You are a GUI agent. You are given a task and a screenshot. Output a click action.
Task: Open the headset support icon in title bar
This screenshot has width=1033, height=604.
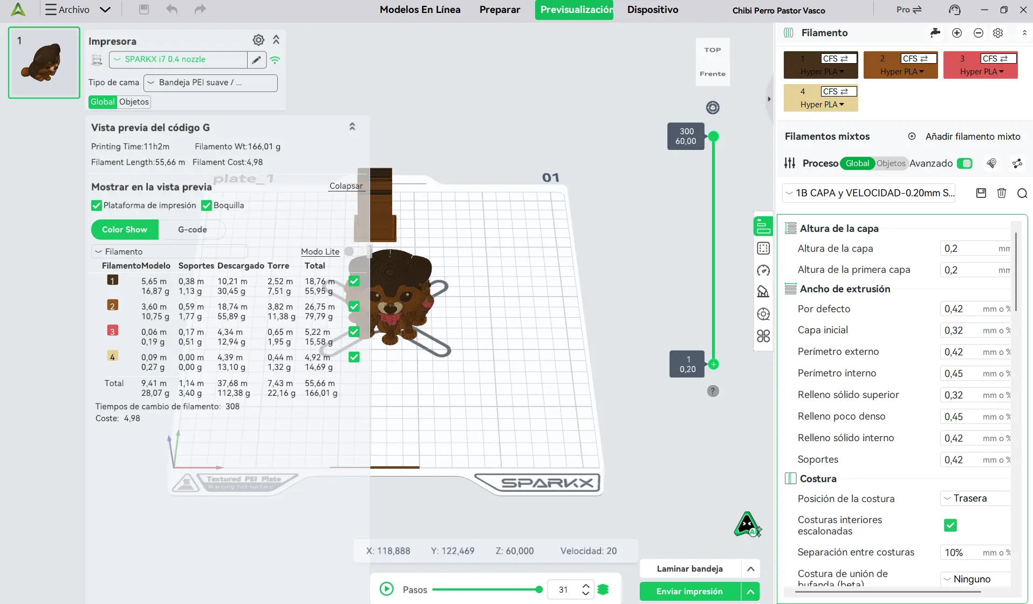click(x=954, y=10)
